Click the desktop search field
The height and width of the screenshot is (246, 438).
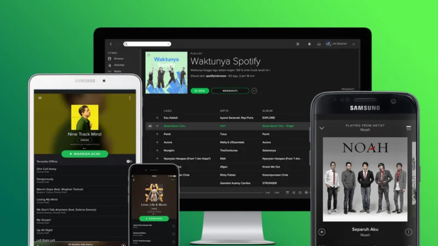(147, 44)
